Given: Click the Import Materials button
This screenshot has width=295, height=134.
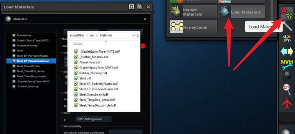Looking at the screenshot, I should coord(193,12).
